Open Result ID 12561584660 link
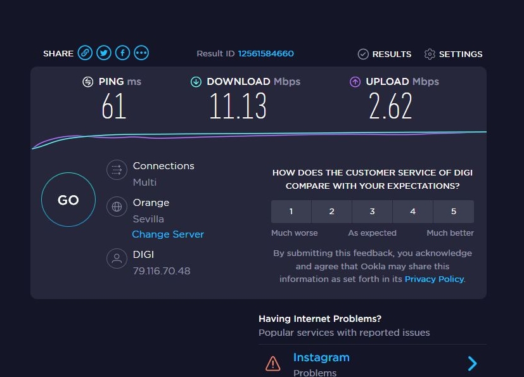Screen dimensions: 524x377 point(265,53)
